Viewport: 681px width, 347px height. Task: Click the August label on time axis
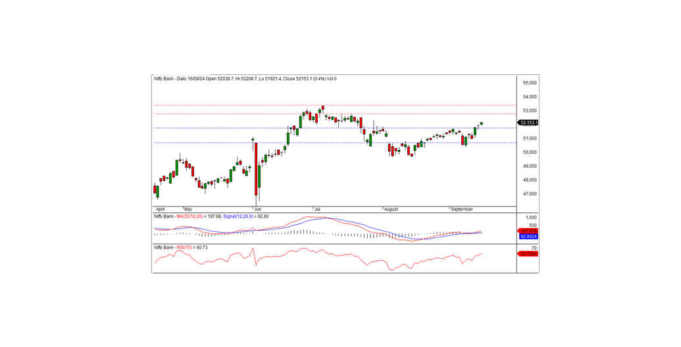coord(390,209)
